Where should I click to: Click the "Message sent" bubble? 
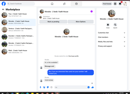(x=49, y=66)
